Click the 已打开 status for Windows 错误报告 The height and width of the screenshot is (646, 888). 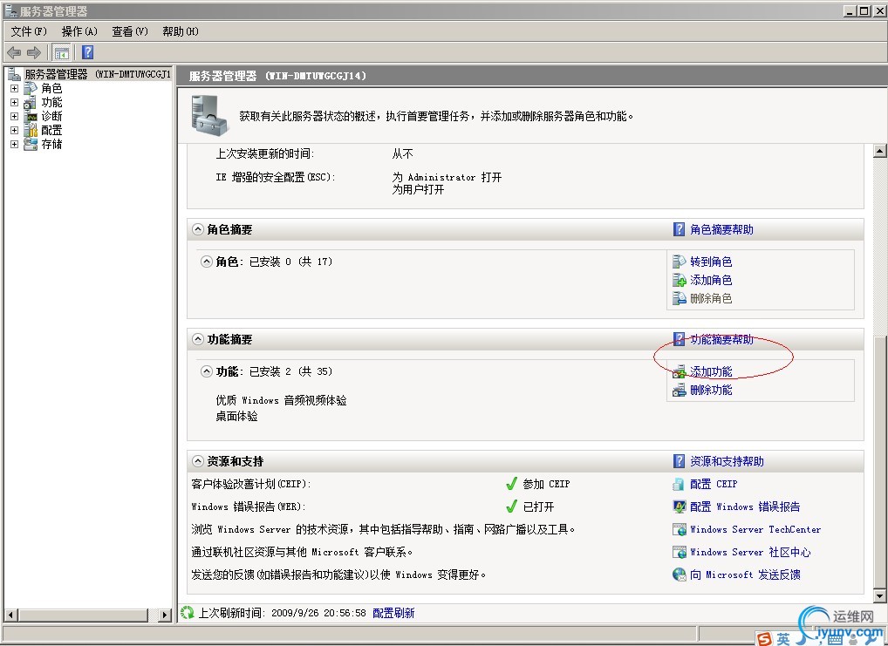538,507
